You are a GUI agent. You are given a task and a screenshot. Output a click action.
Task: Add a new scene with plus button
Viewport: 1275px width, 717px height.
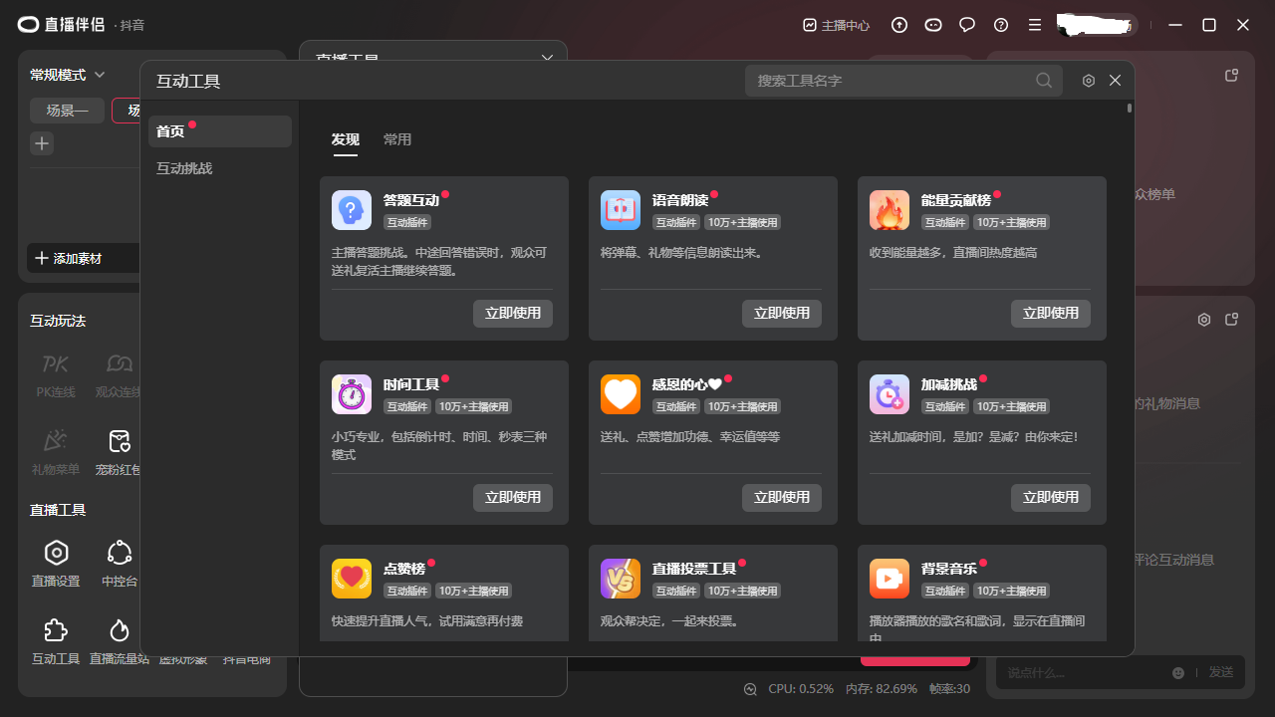click(42, 143)
